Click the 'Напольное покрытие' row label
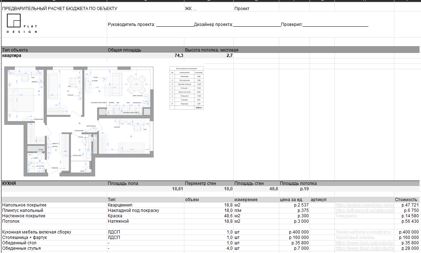 pyautogui.click(x=24, y=205)
